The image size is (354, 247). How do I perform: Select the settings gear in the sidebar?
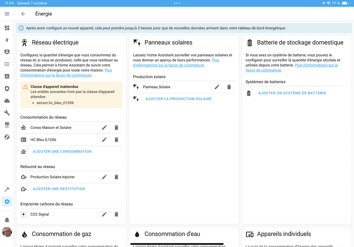click(7, 201)
